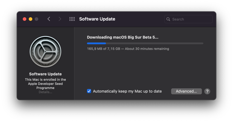
Task: Click the "Downloading macOS Big Sur Beta 5" heading
Action: 122,37
